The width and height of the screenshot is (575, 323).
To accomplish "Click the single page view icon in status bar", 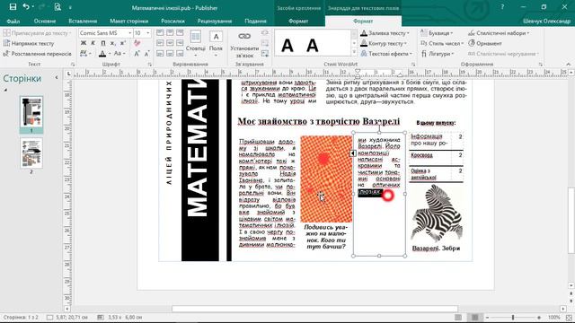I will 458,317.
